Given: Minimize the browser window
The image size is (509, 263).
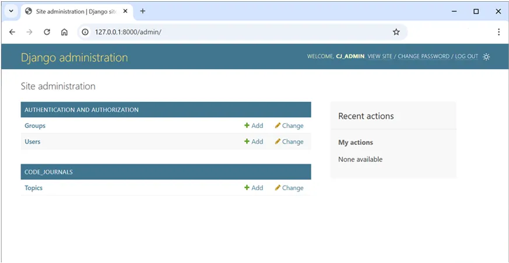Looking at the screenshot, I should pos(454,11).
